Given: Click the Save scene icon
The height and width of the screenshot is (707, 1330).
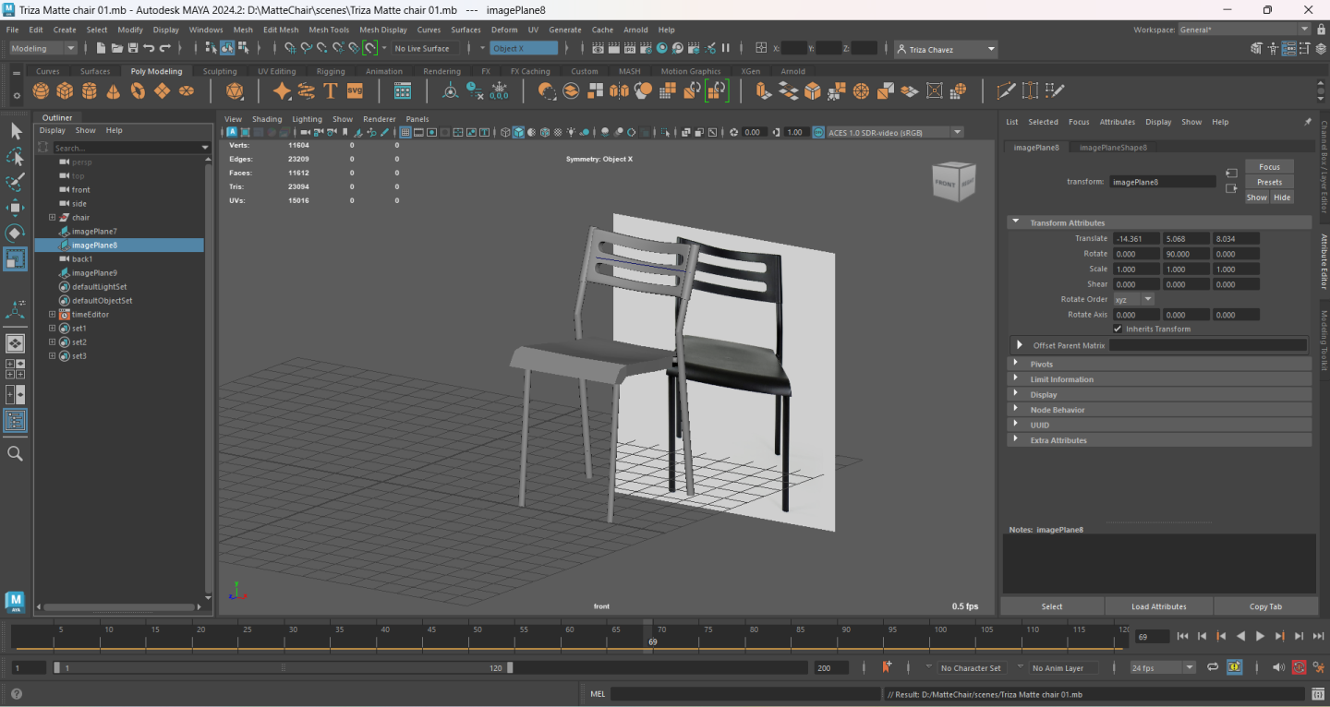Looking at the screenshot, I should 133,48.
